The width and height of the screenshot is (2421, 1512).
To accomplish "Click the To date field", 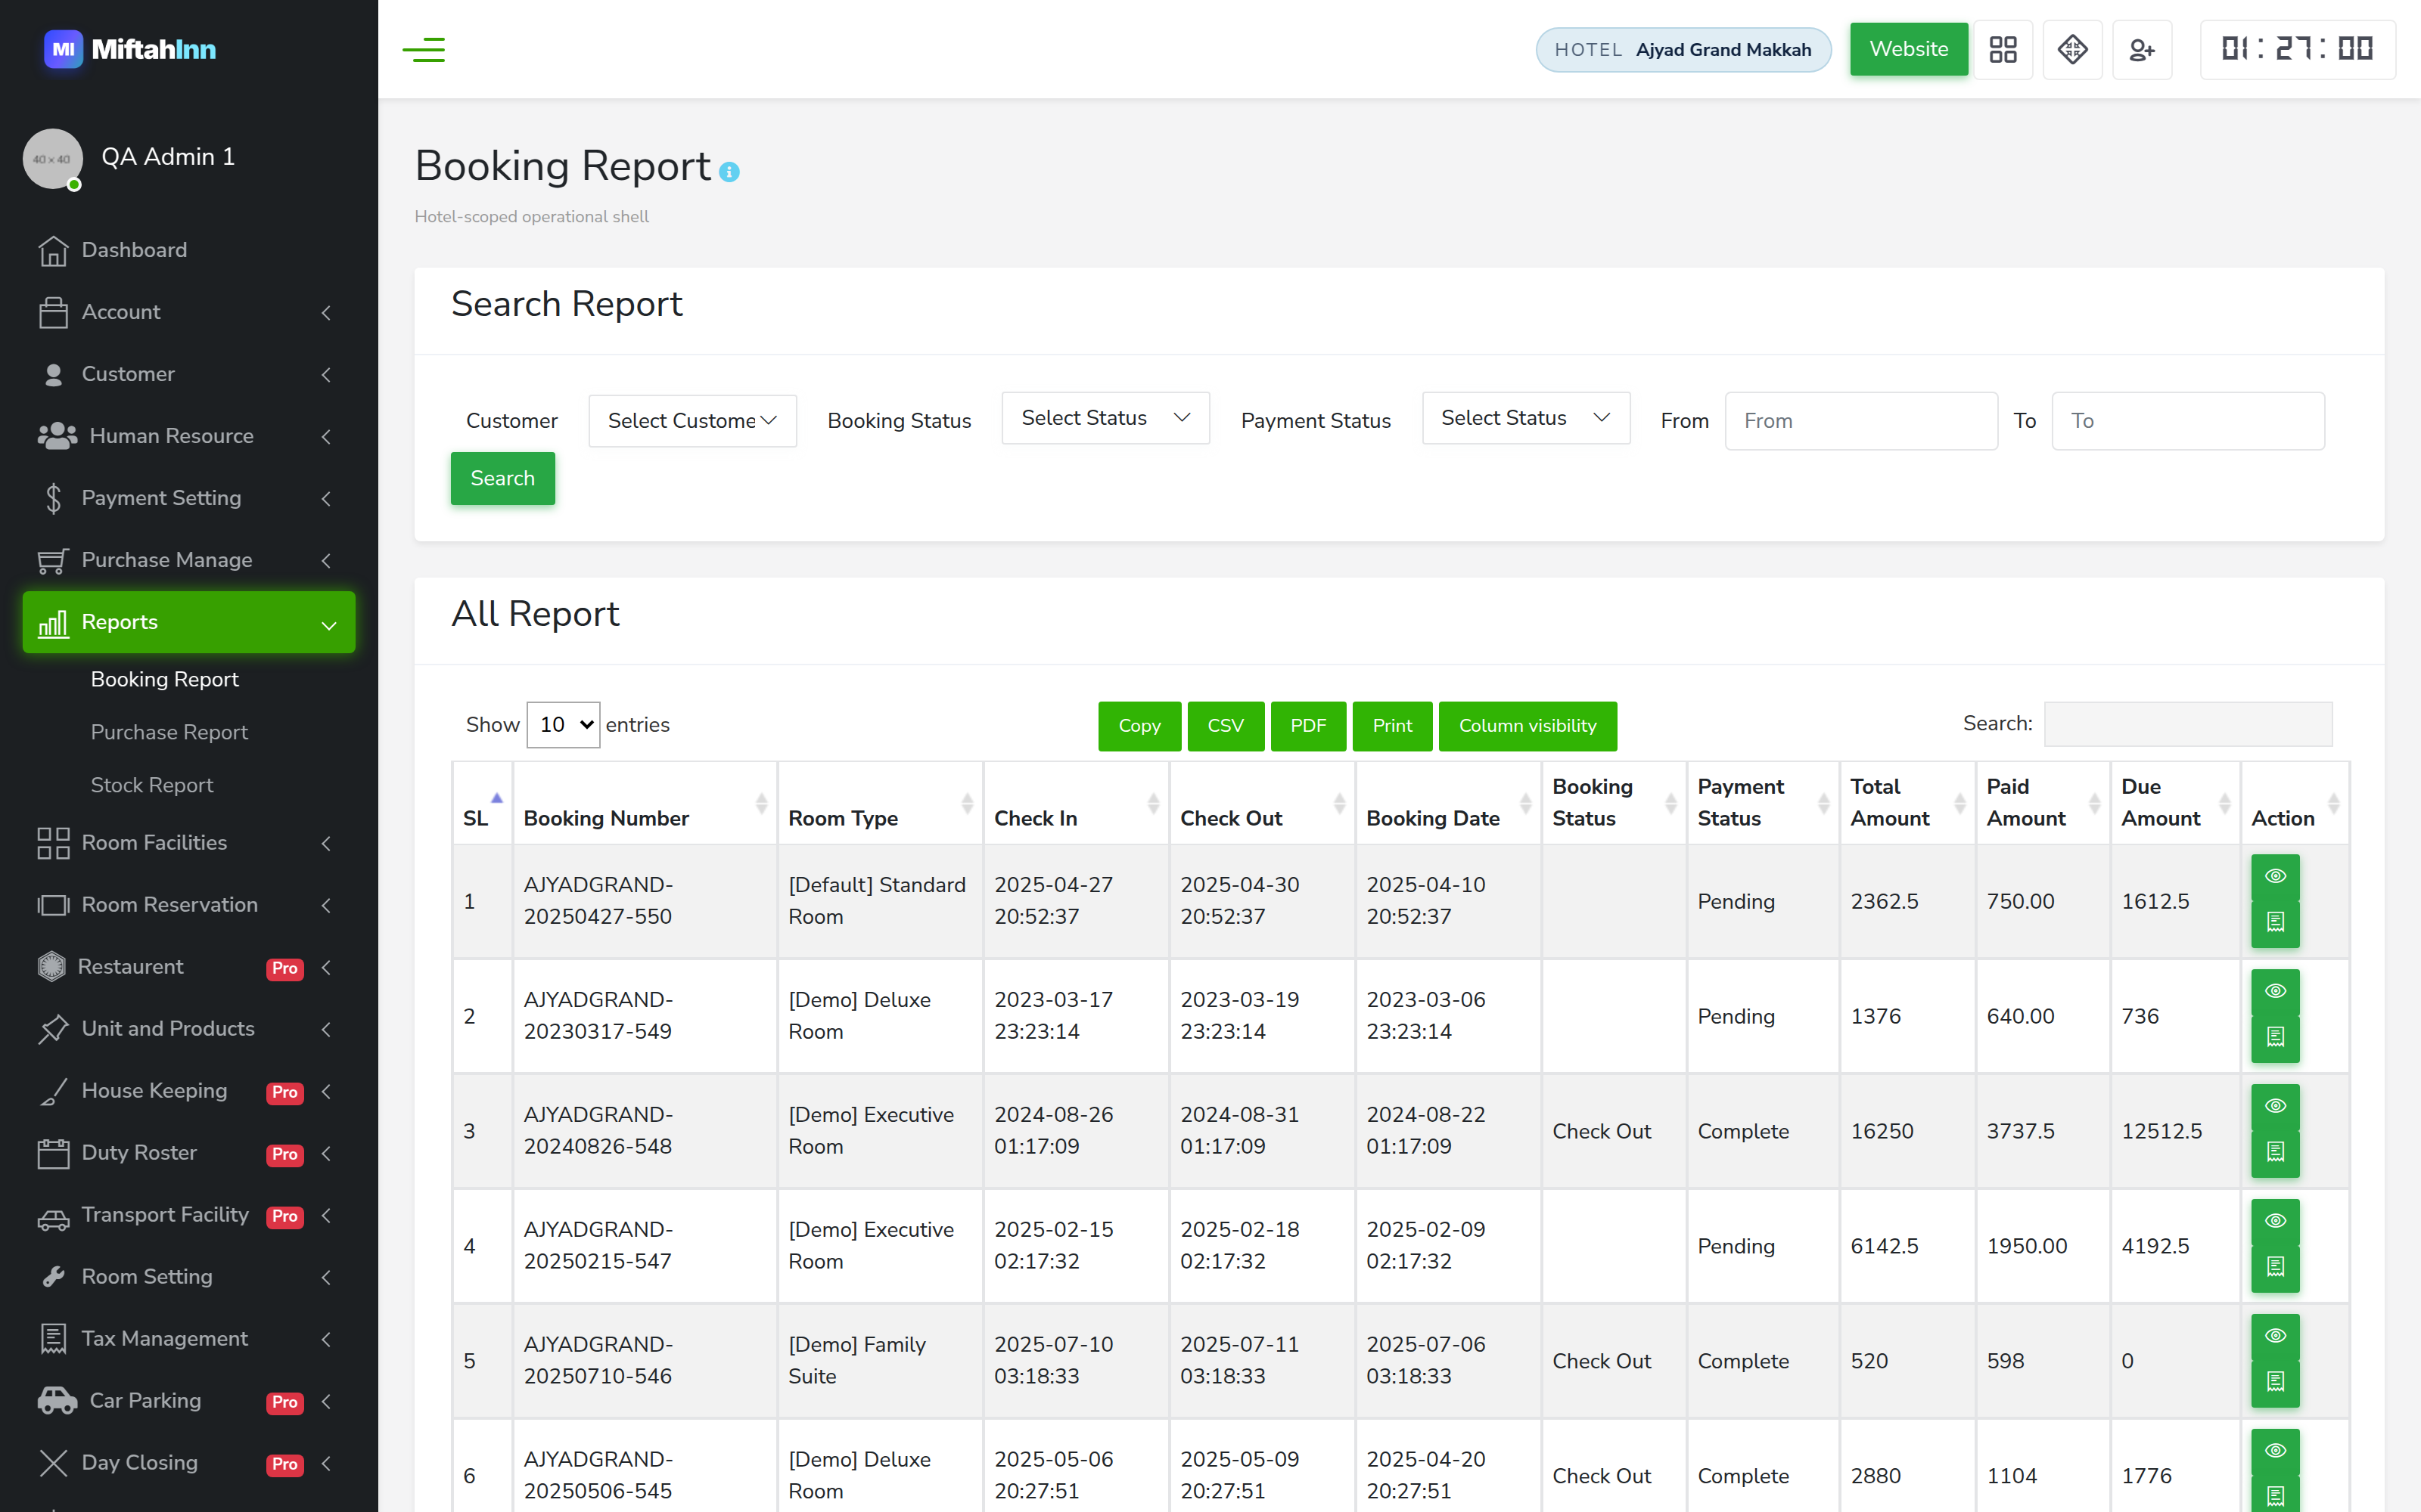I will (2188, 421).
